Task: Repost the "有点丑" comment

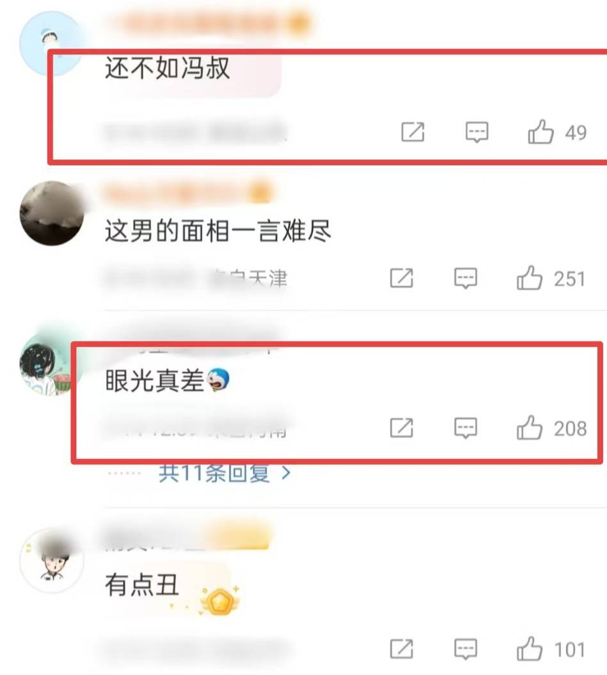Action: 401,649
